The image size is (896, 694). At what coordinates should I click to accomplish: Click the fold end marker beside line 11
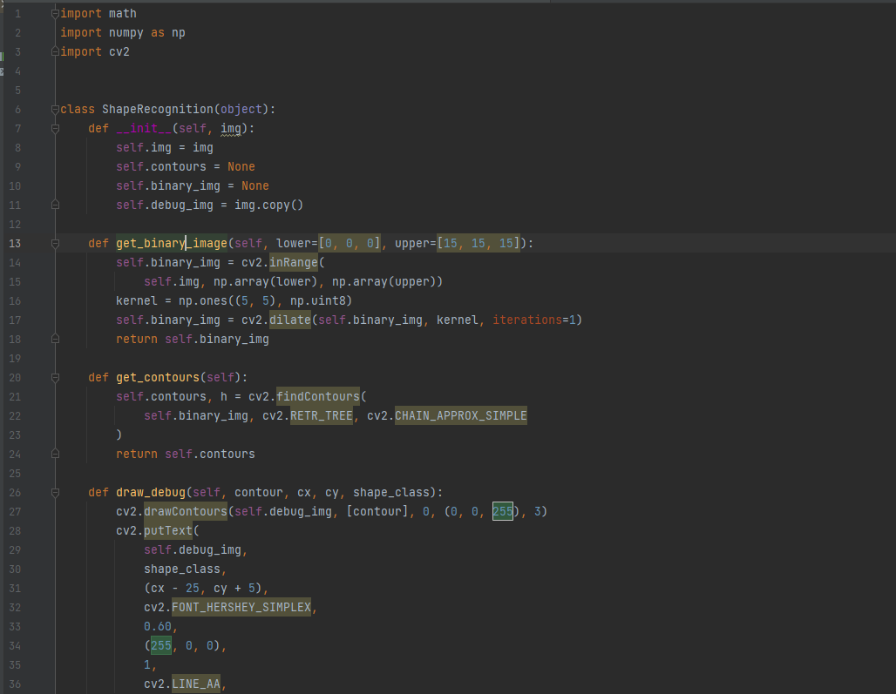(54, 205)
